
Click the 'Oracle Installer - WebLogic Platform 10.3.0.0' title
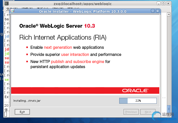pyautogui.click(x=83, y=11)
